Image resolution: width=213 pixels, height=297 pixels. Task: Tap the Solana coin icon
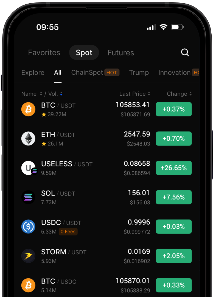pos(28,197)
